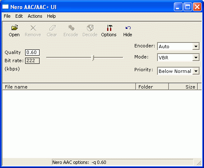The height and width of the screenshot is (168, 204).
Task: Sort by the File name column header
Action: click(69, 87)
